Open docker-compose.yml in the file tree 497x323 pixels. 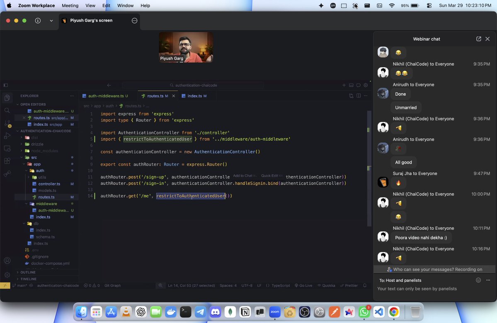pos(50,263)
